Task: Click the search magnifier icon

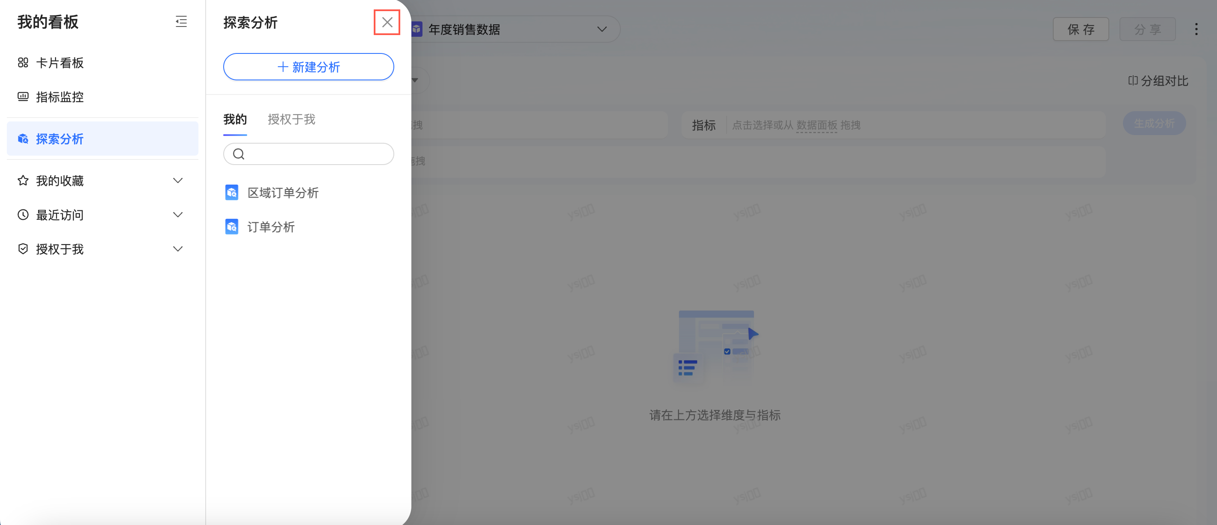Action: (x=239, y=154)
